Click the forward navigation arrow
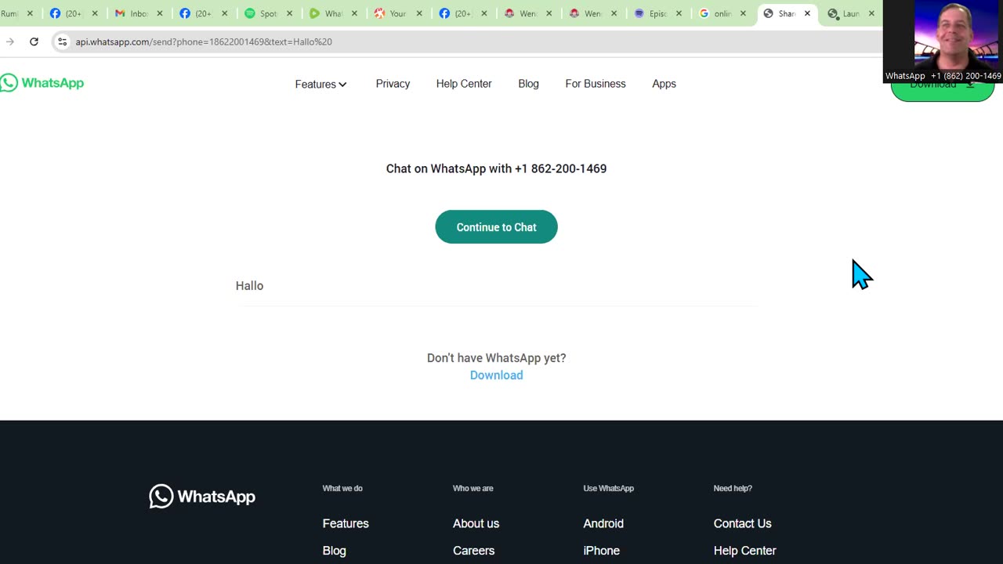 10,42
